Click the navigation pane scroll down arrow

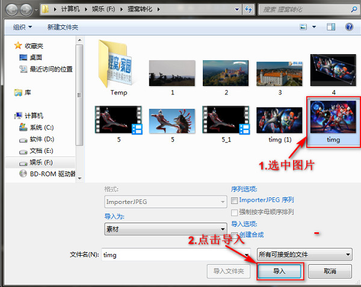point(79,178)
